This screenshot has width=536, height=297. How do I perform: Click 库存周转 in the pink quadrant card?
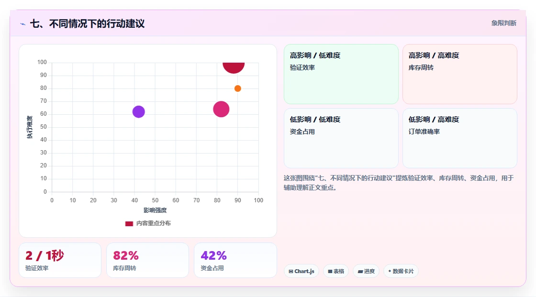click(421, 67)
